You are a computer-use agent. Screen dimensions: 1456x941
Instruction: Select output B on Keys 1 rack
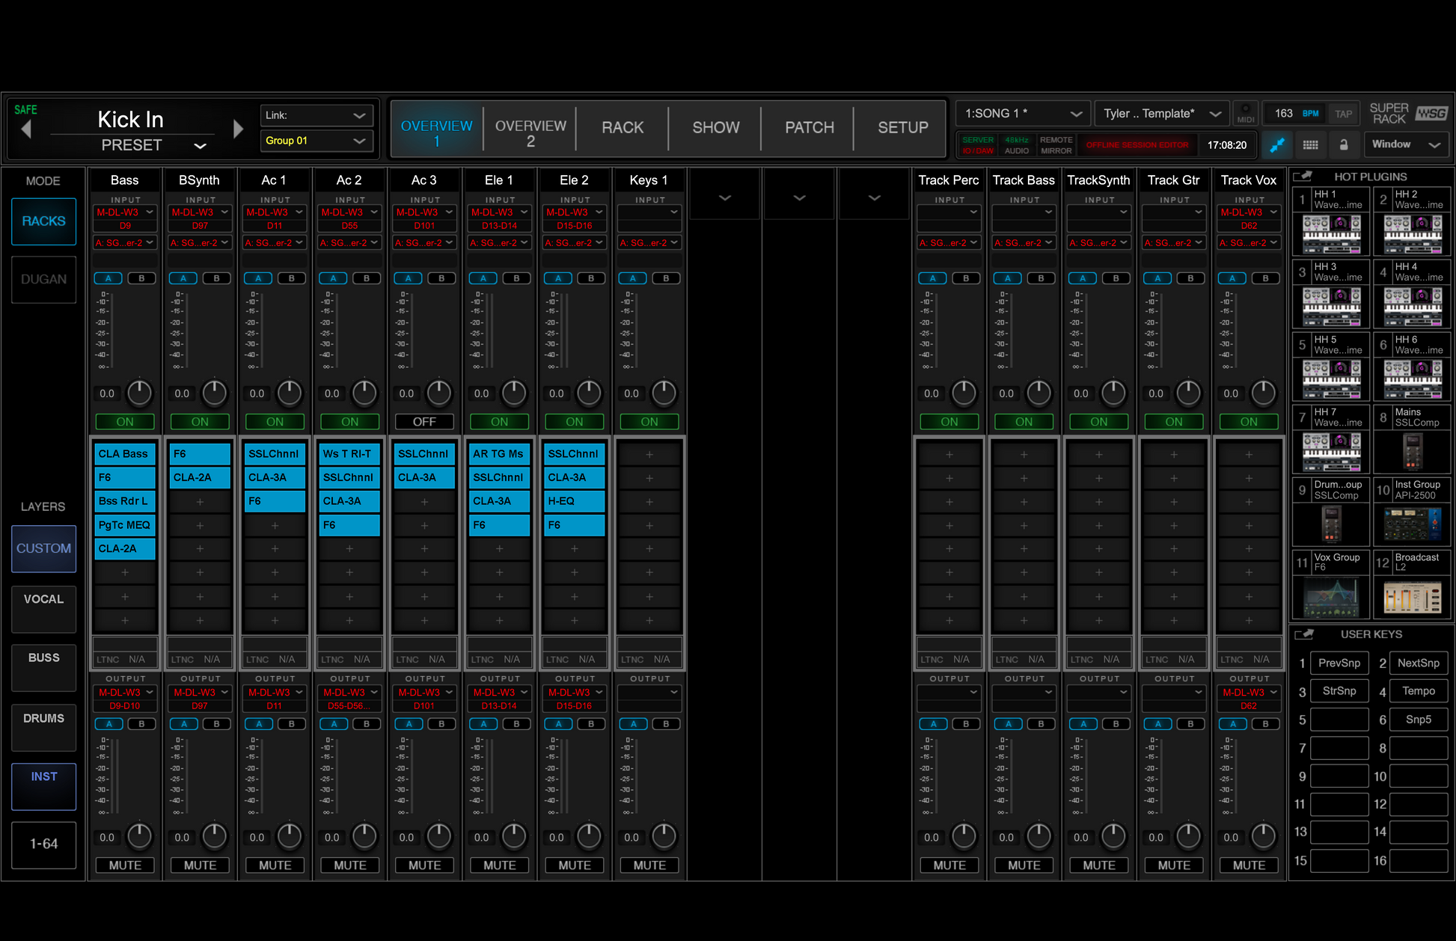click(x=666, y=724)
